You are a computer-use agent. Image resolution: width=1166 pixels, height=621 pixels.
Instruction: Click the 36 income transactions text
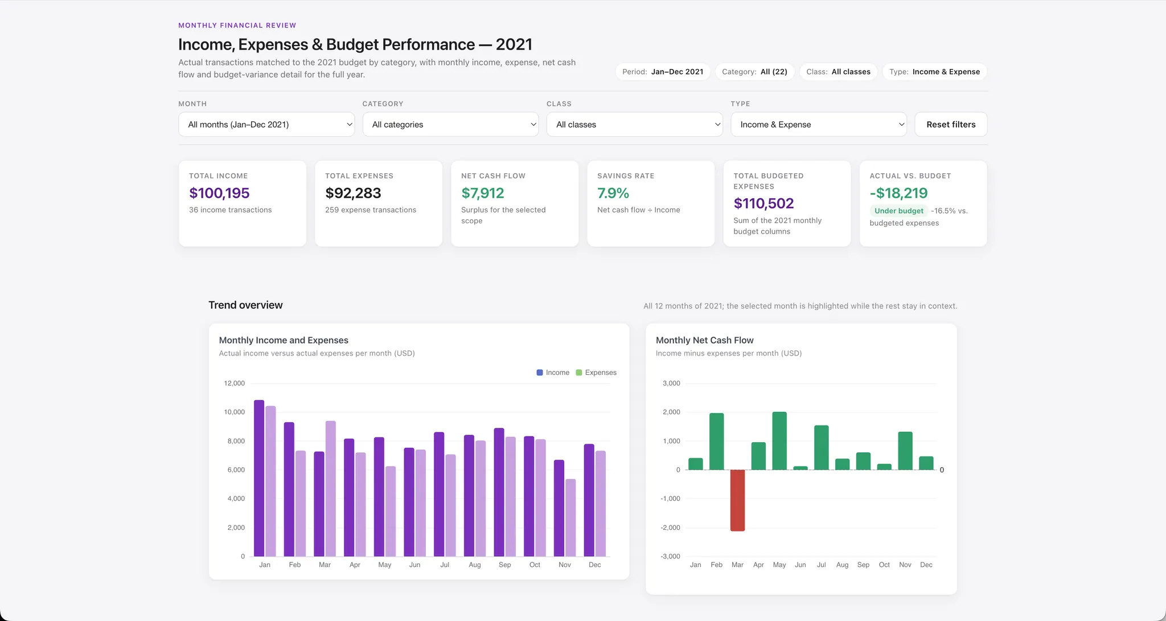(x=231, y=210)
